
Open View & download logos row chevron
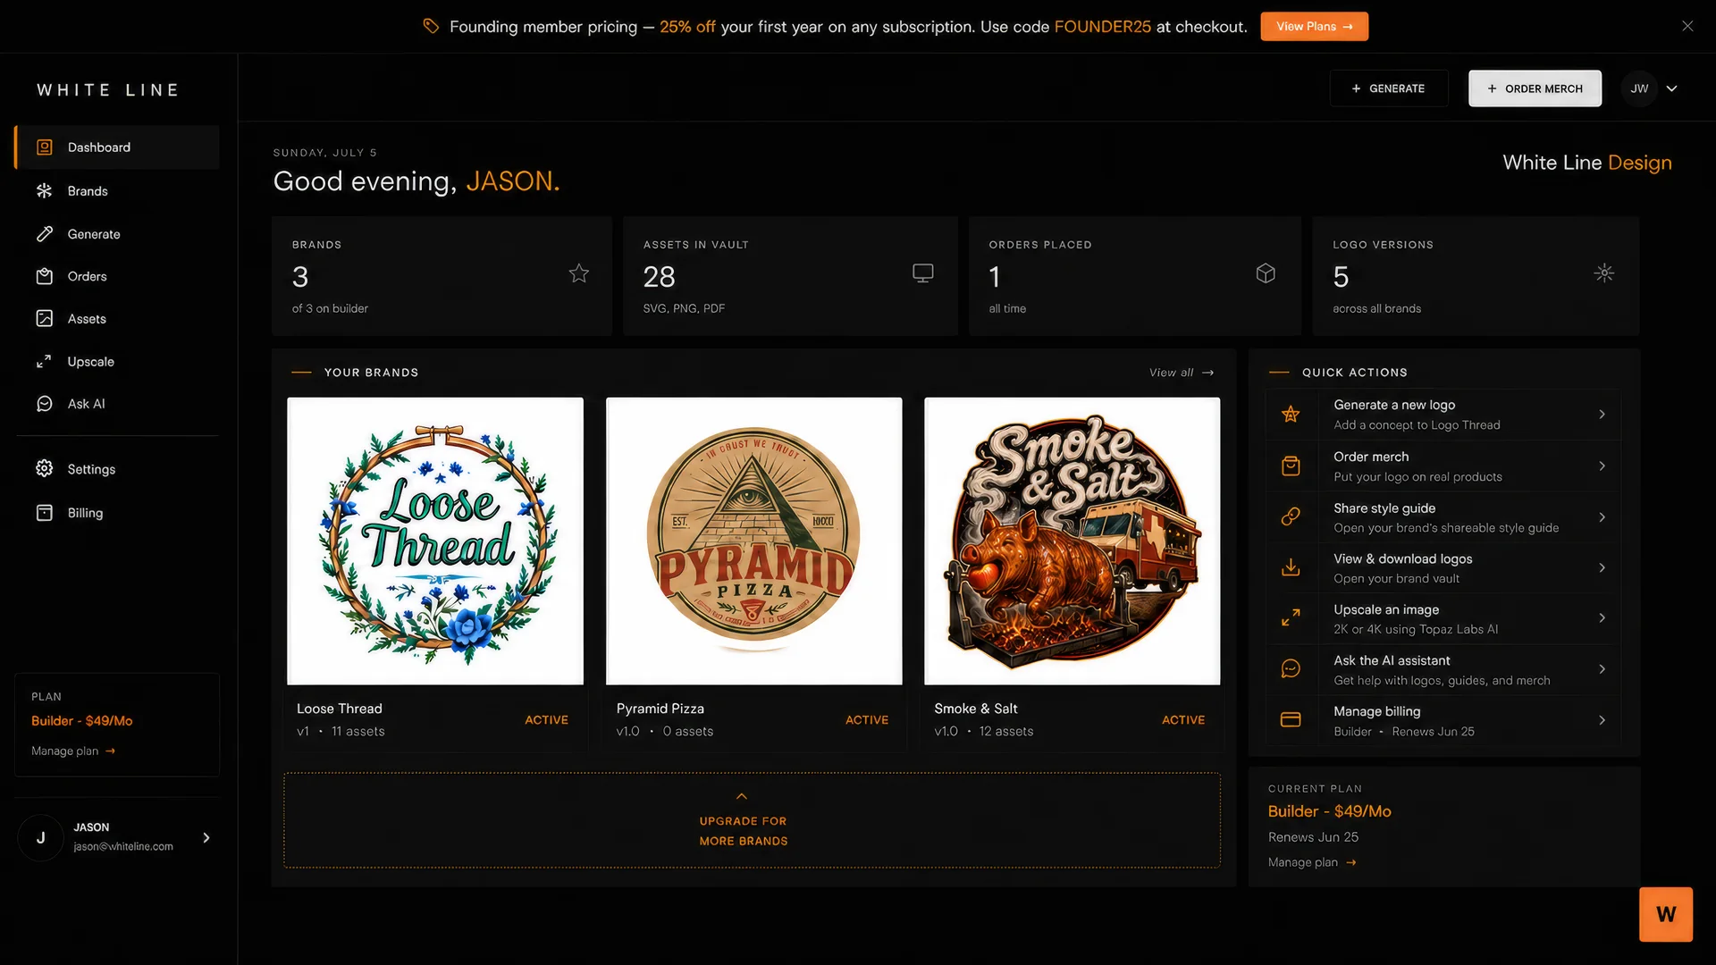tap(1602, 567)
